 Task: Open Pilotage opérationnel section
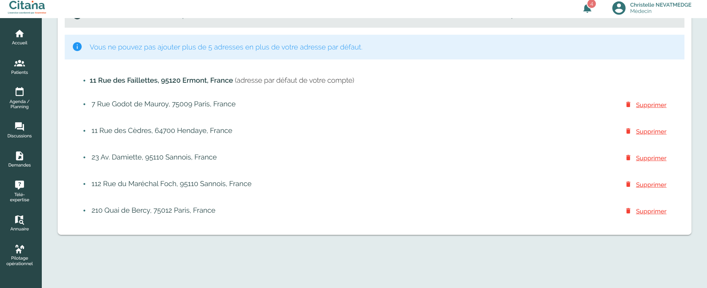20,255
